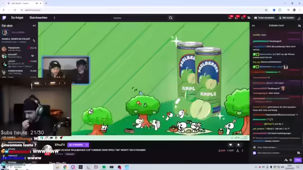Sort followed channels with the sidebar sort icon
This screenshot has width=303, height=170.
coord(34,41)
